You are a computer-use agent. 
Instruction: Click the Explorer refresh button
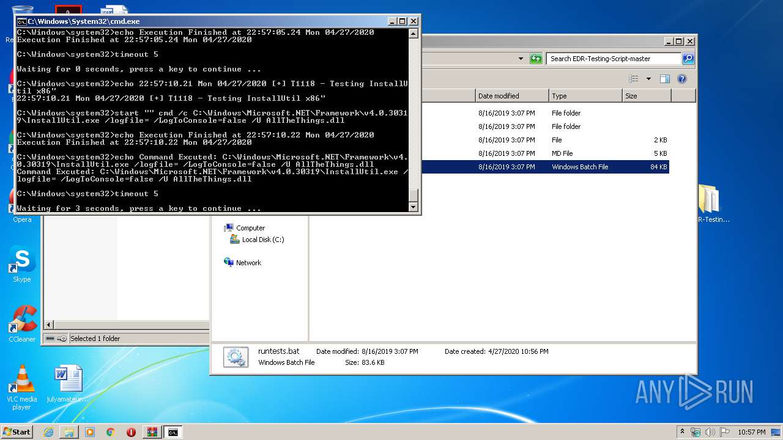(536, 59)
